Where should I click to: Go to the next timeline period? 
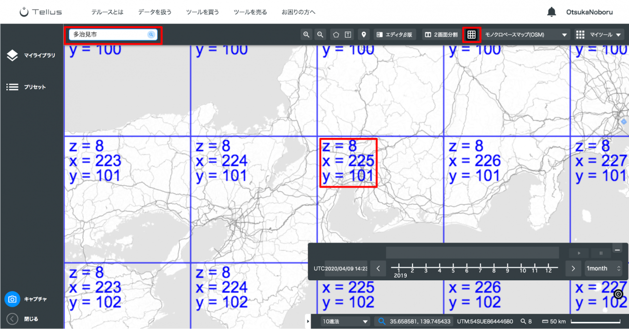(573, 268)
